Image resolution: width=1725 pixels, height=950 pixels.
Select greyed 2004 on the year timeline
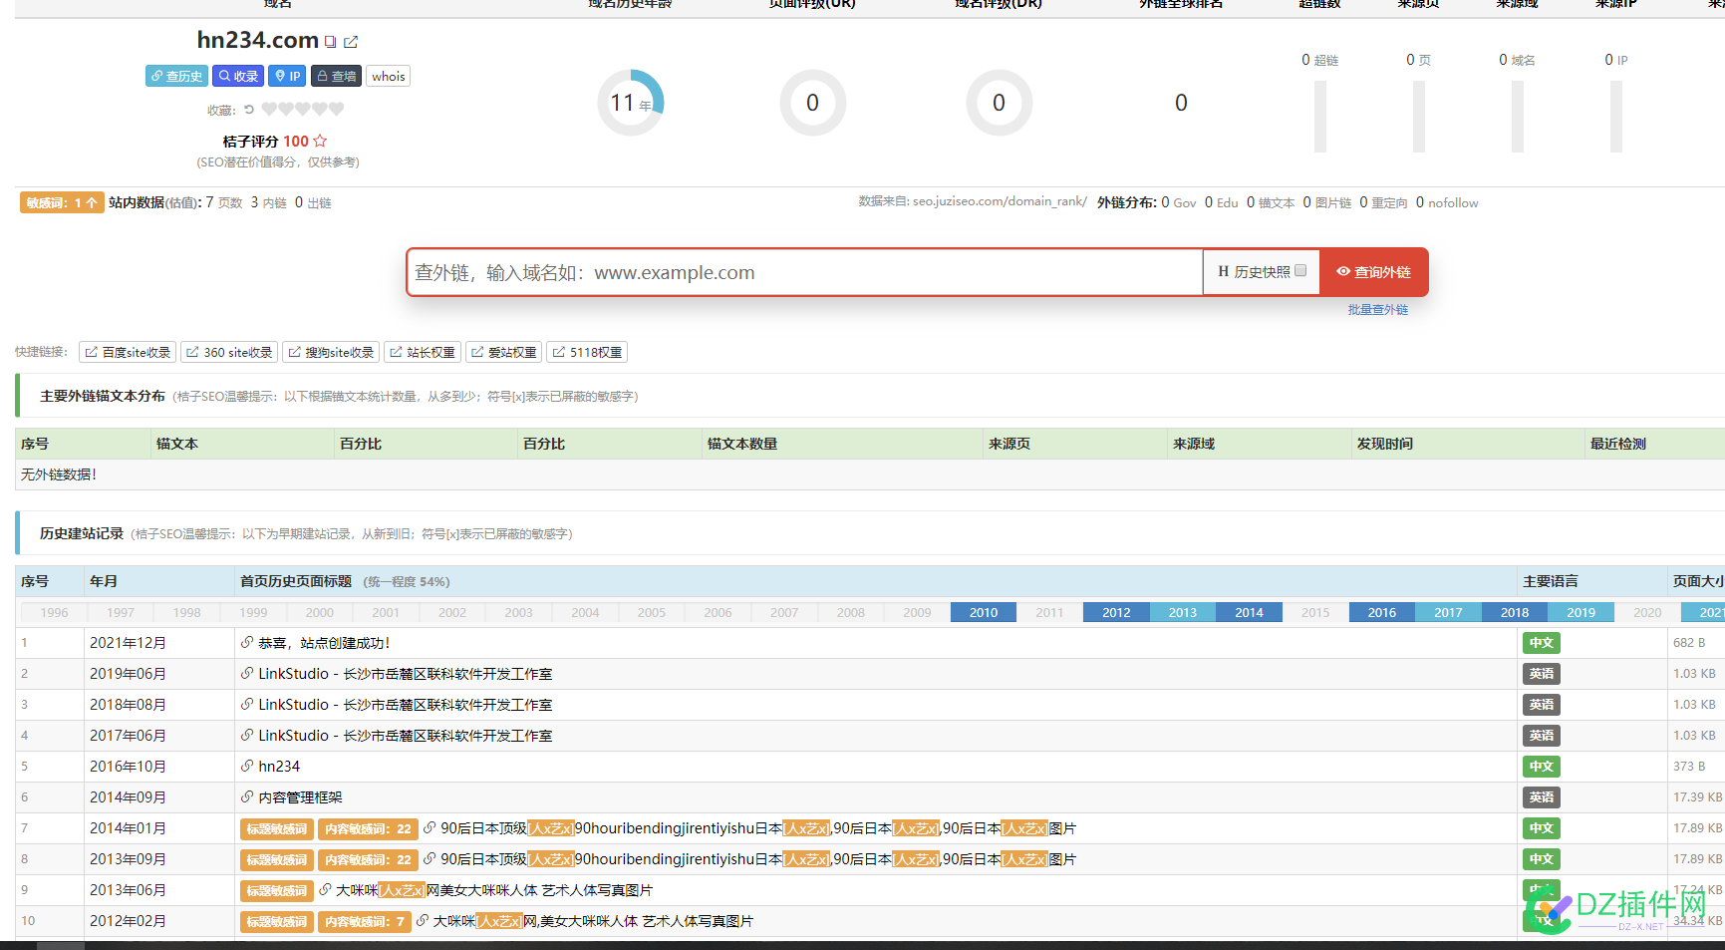[585, 612]
